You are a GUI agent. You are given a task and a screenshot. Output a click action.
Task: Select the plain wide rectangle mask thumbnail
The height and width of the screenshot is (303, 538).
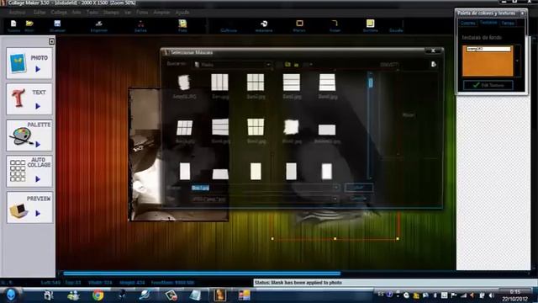(x=327, y=130)
